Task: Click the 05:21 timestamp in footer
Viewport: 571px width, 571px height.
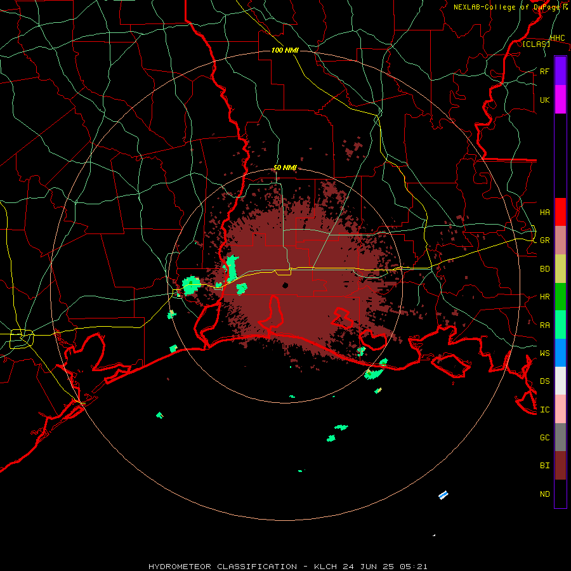Action: tap(412, 567)
